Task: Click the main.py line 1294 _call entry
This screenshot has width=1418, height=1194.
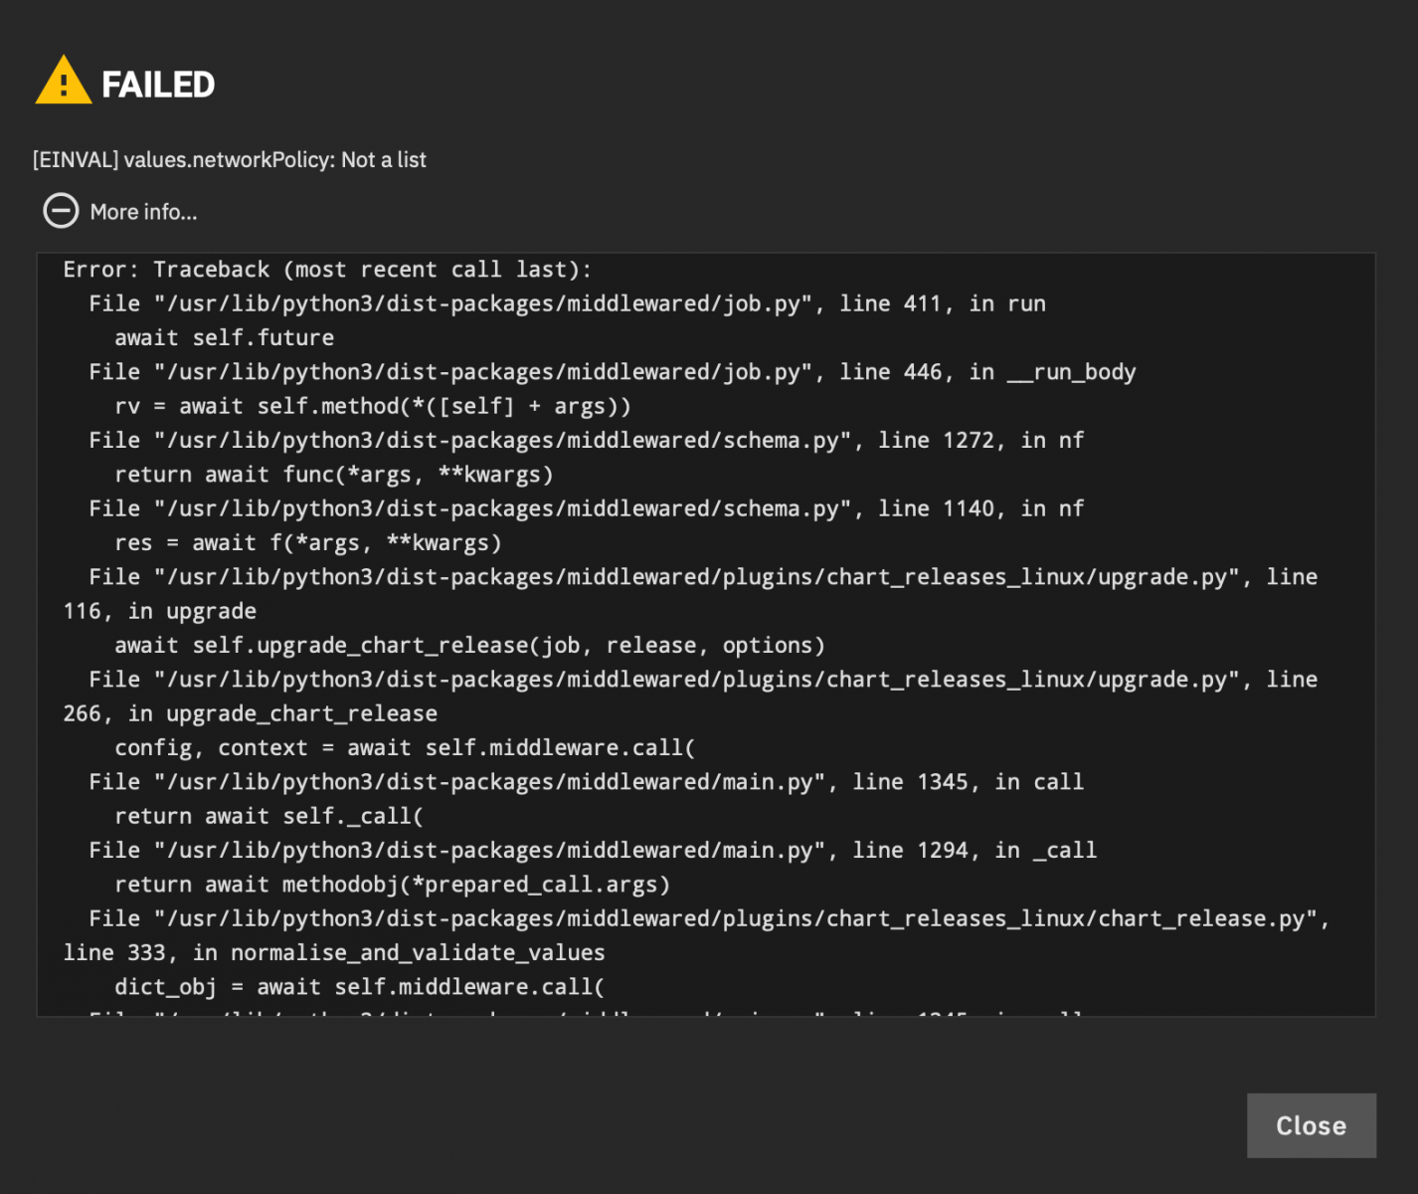Action: 593,851
